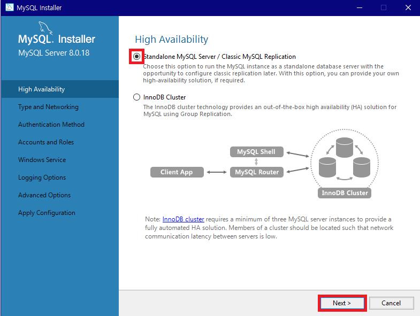Screen dimensions: 420x316
Task: Open Logging Options step
Action: coord(42,178)
